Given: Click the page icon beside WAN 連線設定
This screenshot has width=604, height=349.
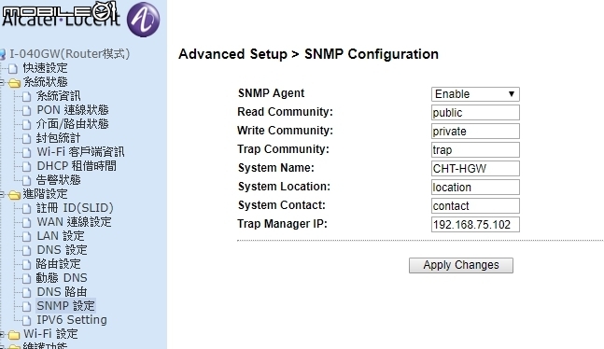Looking at the screenshot, I should tap(26, 223).
